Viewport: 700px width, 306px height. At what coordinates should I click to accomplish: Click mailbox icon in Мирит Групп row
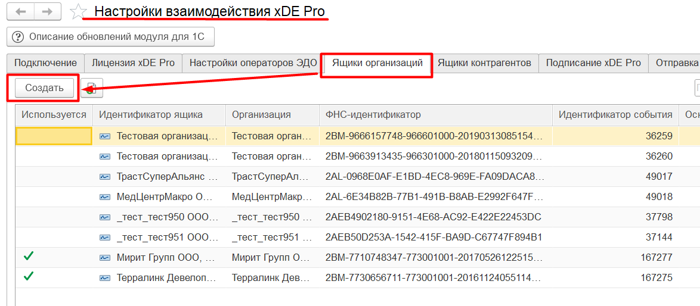point(105,257)
